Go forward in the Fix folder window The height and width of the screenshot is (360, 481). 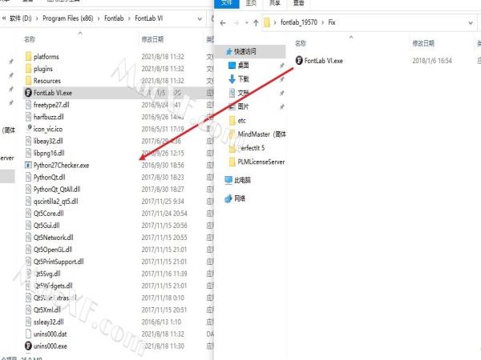click(236, 22)
